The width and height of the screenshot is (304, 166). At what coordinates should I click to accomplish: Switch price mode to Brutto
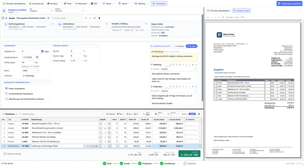184,114
